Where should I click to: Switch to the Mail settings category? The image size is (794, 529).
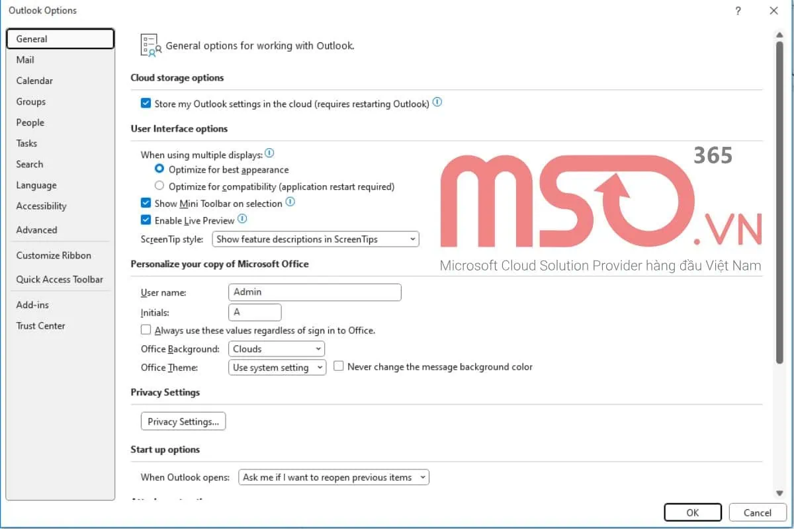[24, 60]
